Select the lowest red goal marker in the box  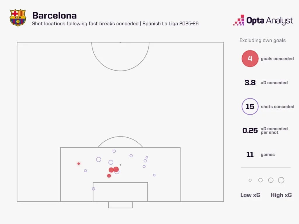(109, 176)
